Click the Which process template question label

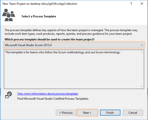(x=49, y=39)
